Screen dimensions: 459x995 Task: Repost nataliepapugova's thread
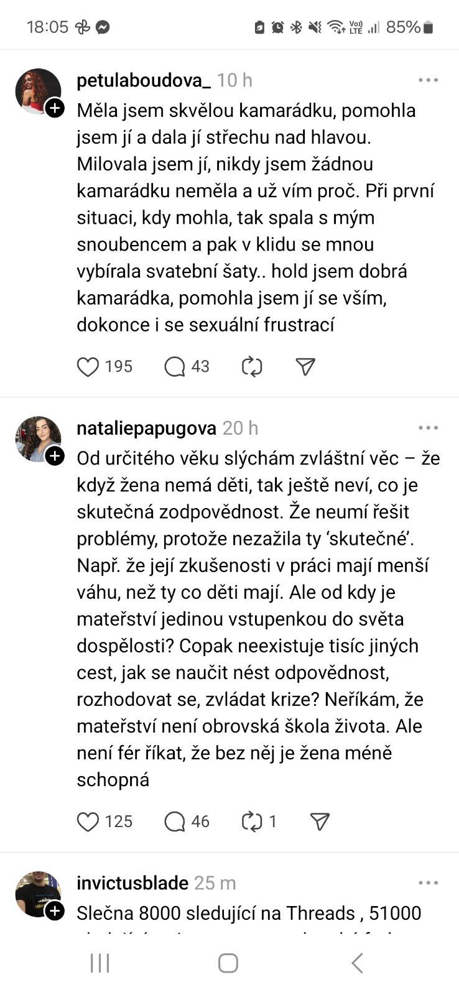252,822
